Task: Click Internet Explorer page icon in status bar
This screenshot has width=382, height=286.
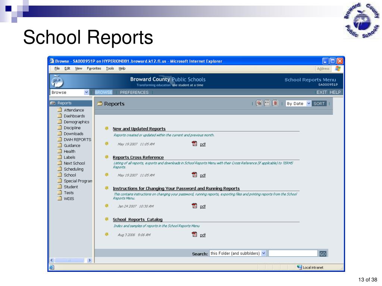Action: tap(51, 267)
